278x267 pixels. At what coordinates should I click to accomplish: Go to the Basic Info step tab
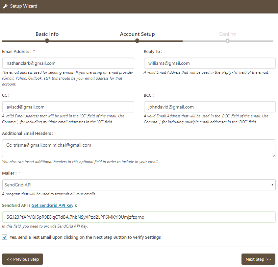point(47,34)
